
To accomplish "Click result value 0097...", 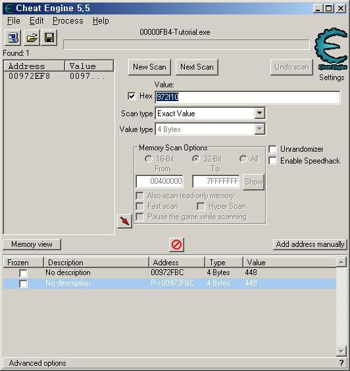I will [87, 76].
